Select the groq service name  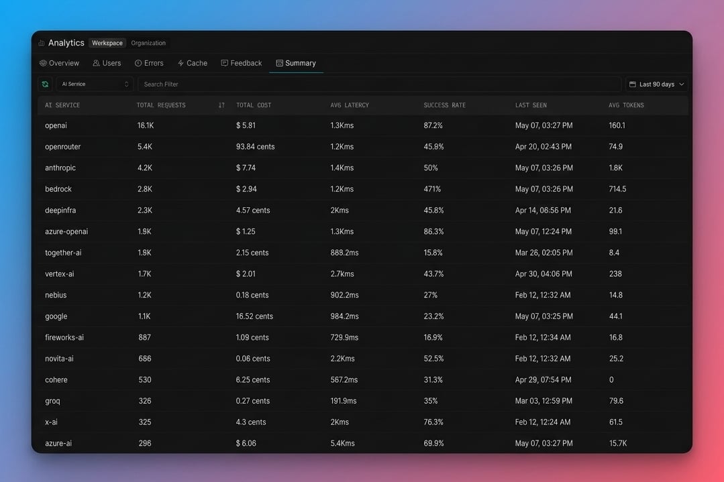point(52,402)
